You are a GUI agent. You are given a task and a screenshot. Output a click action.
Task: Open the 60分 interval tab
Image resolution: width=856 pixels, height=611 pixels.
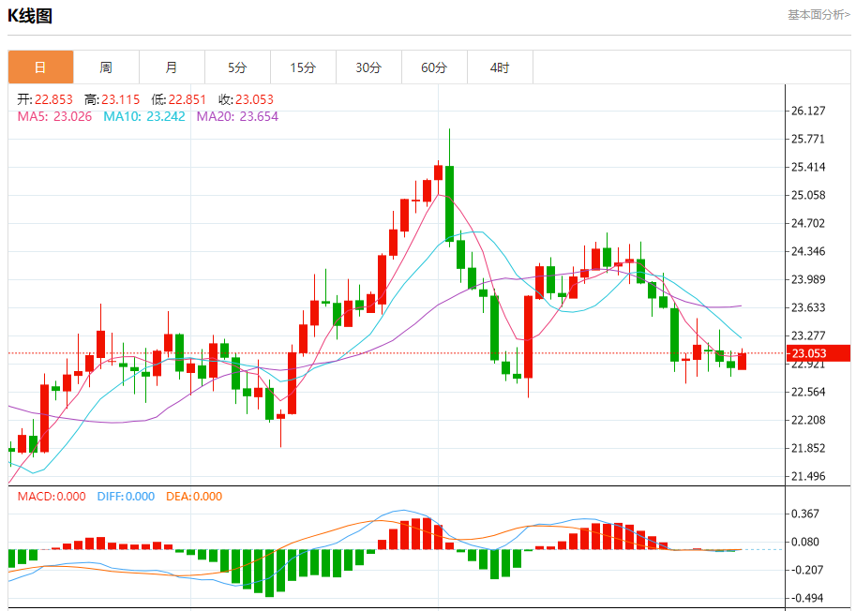click(434, 67)
